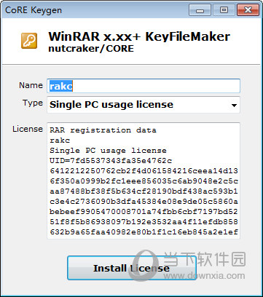Click the UID=7fd5537343fa35e4762c line
The image size is (263, 297).
(x=111, y=161)
